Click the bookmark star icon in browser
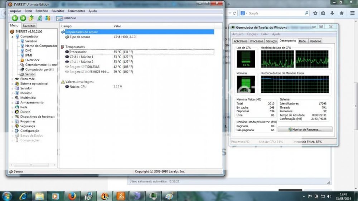Viewport: 358px width, 201px height. click(315, 13)
